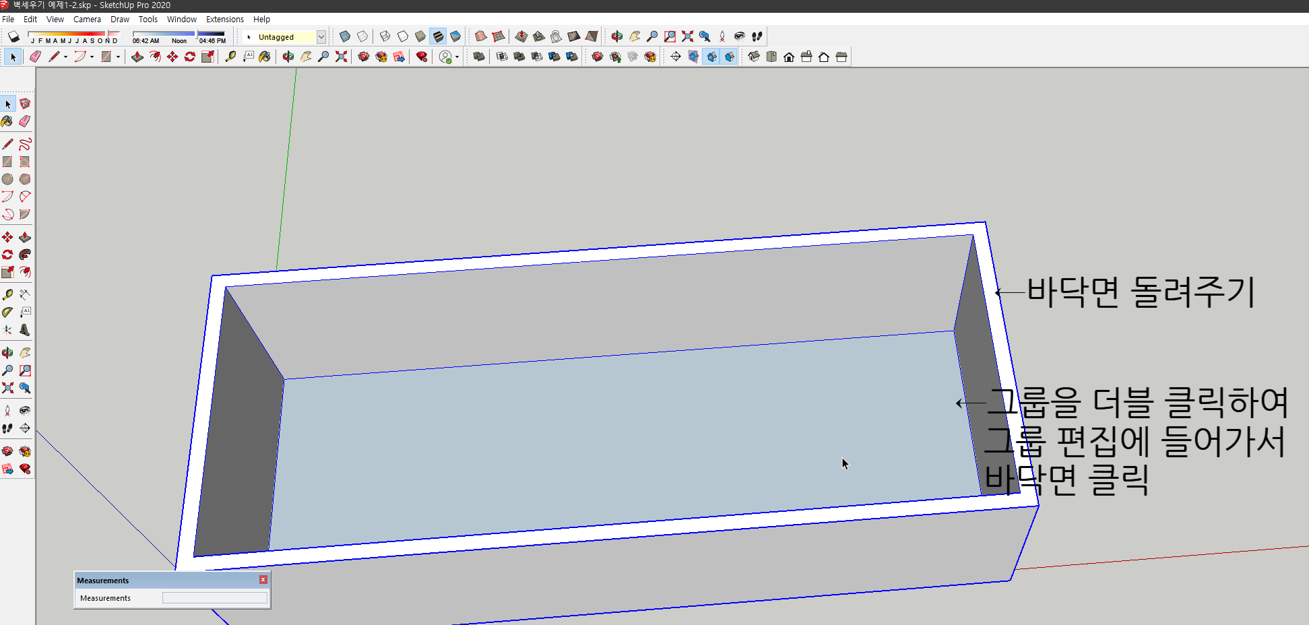This screenshot has height=625, width=1309.
Task: Activate the Protractor tool in left toolbar
Action: point(7,312)
